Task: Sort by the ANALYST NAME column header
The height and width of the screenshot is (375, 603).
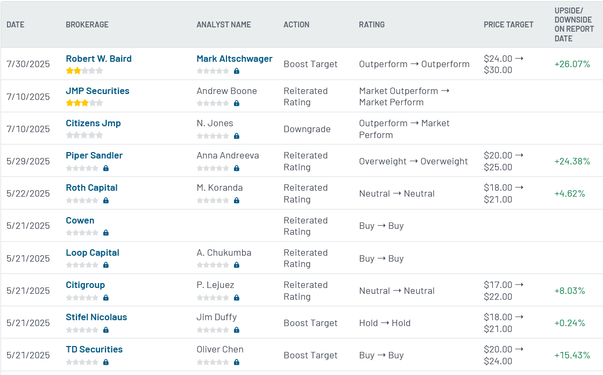Action: (x=223, y=25)
